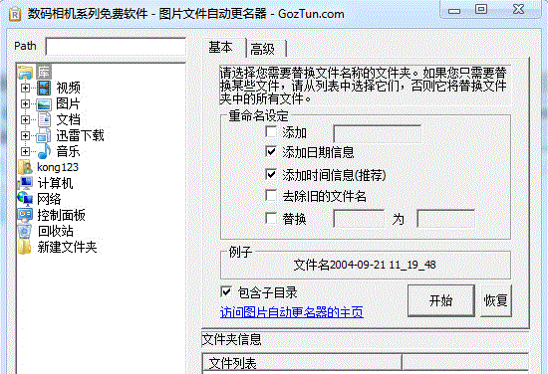Image resolution: width=548 pixels, height=374 pixels.
Task: Expand the 音乐 tree node
Action: click(x=25, y=152)
